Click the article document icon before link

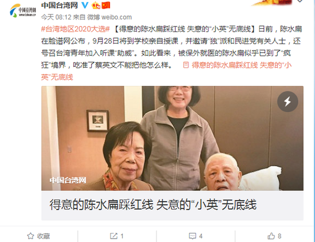pos(186,65)
